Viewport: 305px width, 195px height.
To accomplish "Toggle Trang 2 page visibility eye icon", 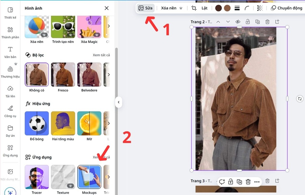I will [x=238, y=22].
